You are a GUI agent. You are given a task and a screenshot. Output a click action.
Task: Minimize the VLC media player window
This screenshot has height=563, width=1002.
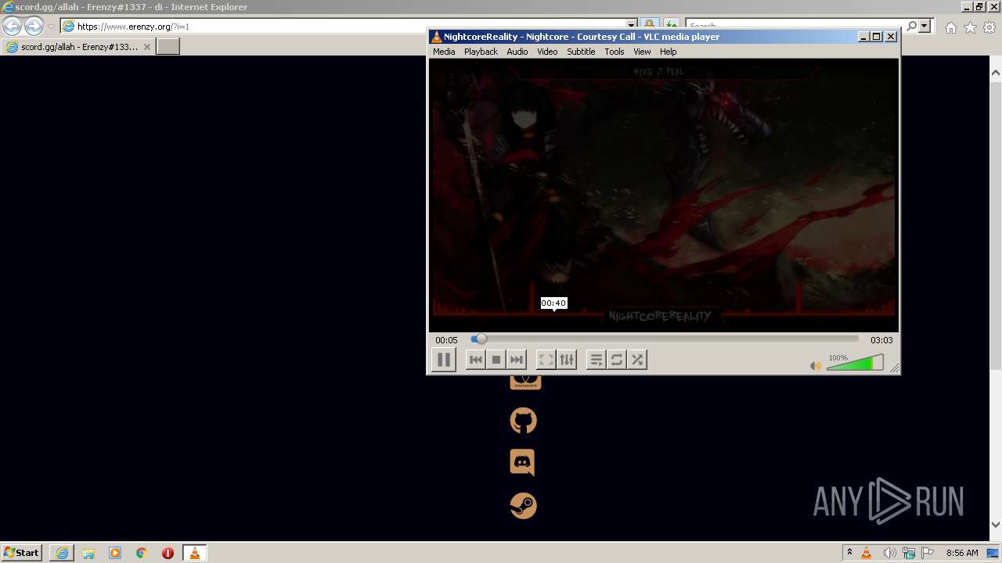[x=863, y=37]
